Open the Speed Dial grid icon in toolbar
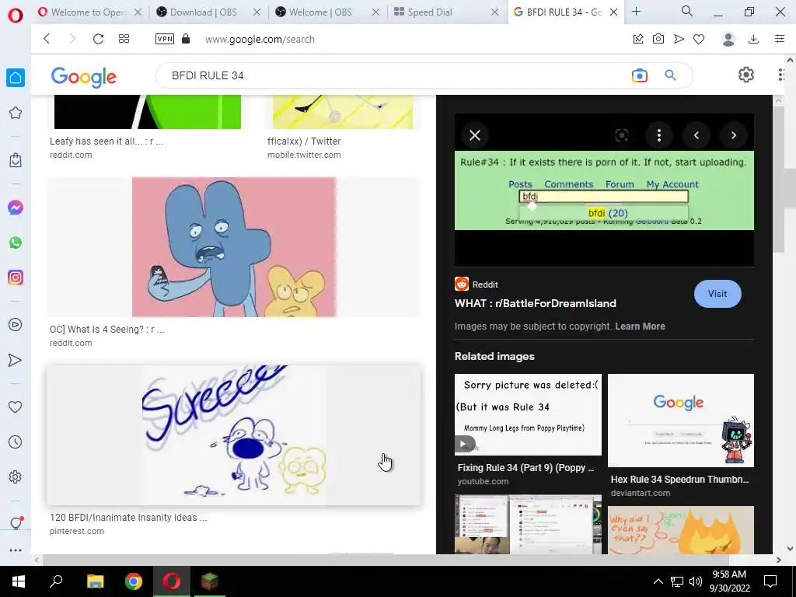 tap(124, 39)
